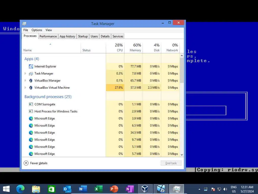Click the Host Process for Windows Tasks icon
The width and height of the screenshot is (258, 194).
coord(31,111)
